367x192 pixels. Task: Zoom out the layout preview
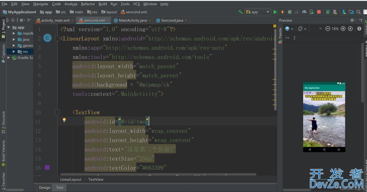328,29
